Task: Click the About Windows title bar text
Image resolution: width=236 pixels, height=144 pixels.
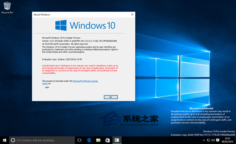Action: pyautogui.click(x=42, y=15)
